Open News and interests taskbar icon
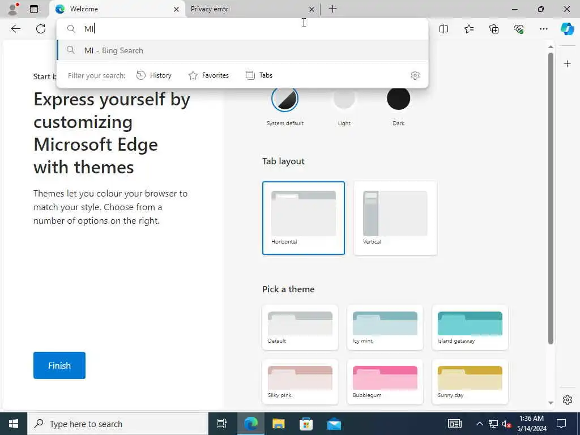The height and width of the screenshot is (435, 580). click(x=455, y=424)
